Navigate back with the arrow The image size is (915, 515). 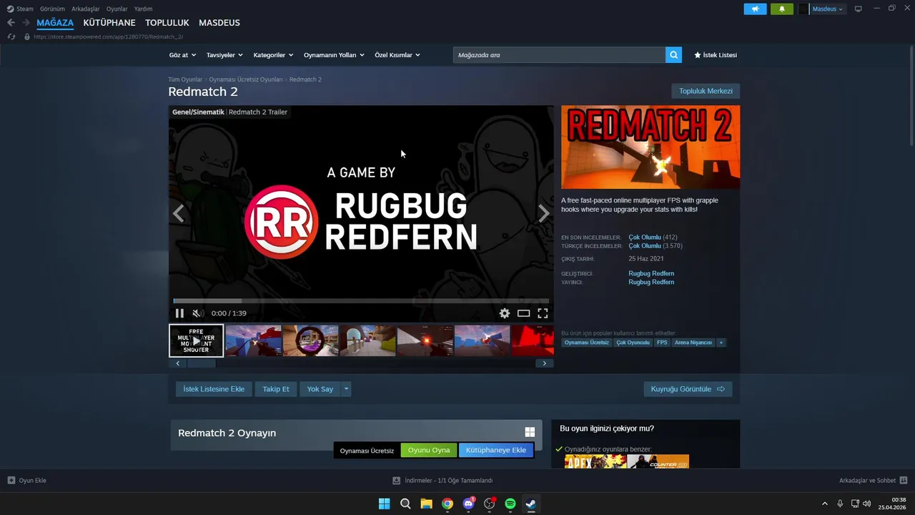tap(11, 23)
